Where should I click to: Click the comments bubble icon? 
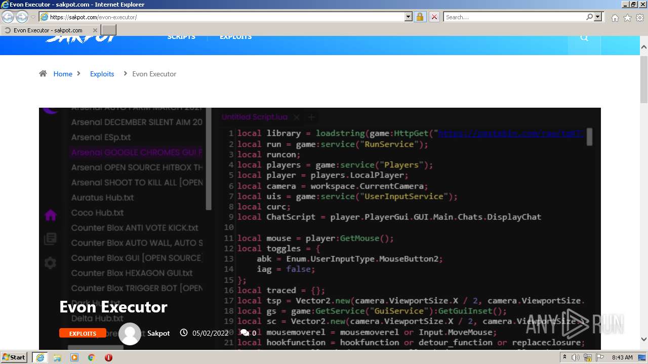(x=245, y=333)
